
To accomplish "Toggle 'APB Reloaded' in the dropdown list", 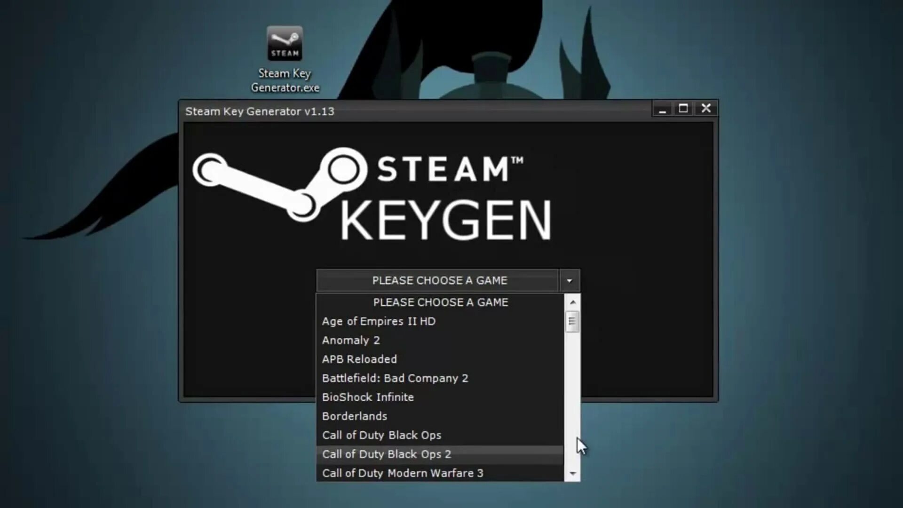I will pyautogui.click(x=359, y=358).
